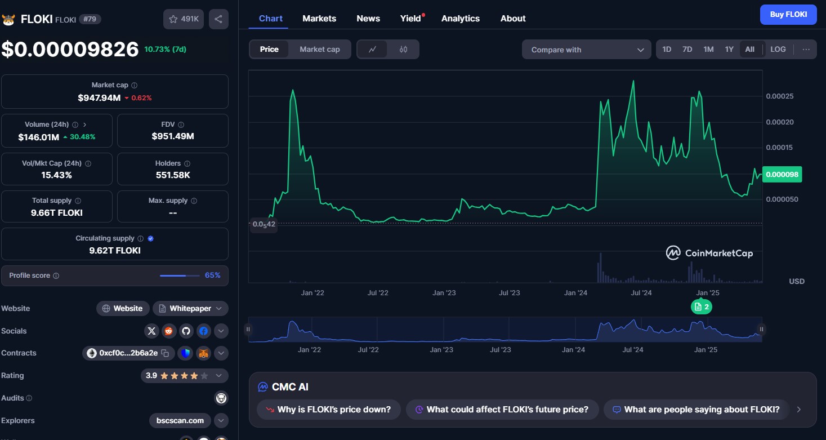Viewport: 826px width, 440px height.
Task: Set chart range to 1Y
Action: tap(729, 50)
